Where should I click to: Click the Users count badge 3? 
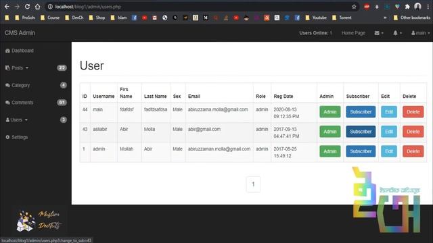click(x=63, y=120)
